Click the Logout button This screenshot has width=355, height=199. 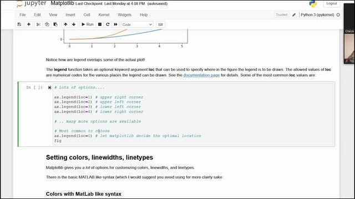332,3
